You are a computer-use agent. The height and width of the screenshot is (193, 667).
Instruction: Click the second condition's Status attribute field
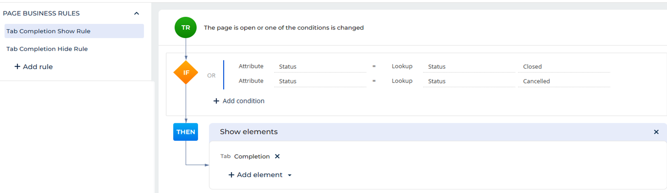320,81
